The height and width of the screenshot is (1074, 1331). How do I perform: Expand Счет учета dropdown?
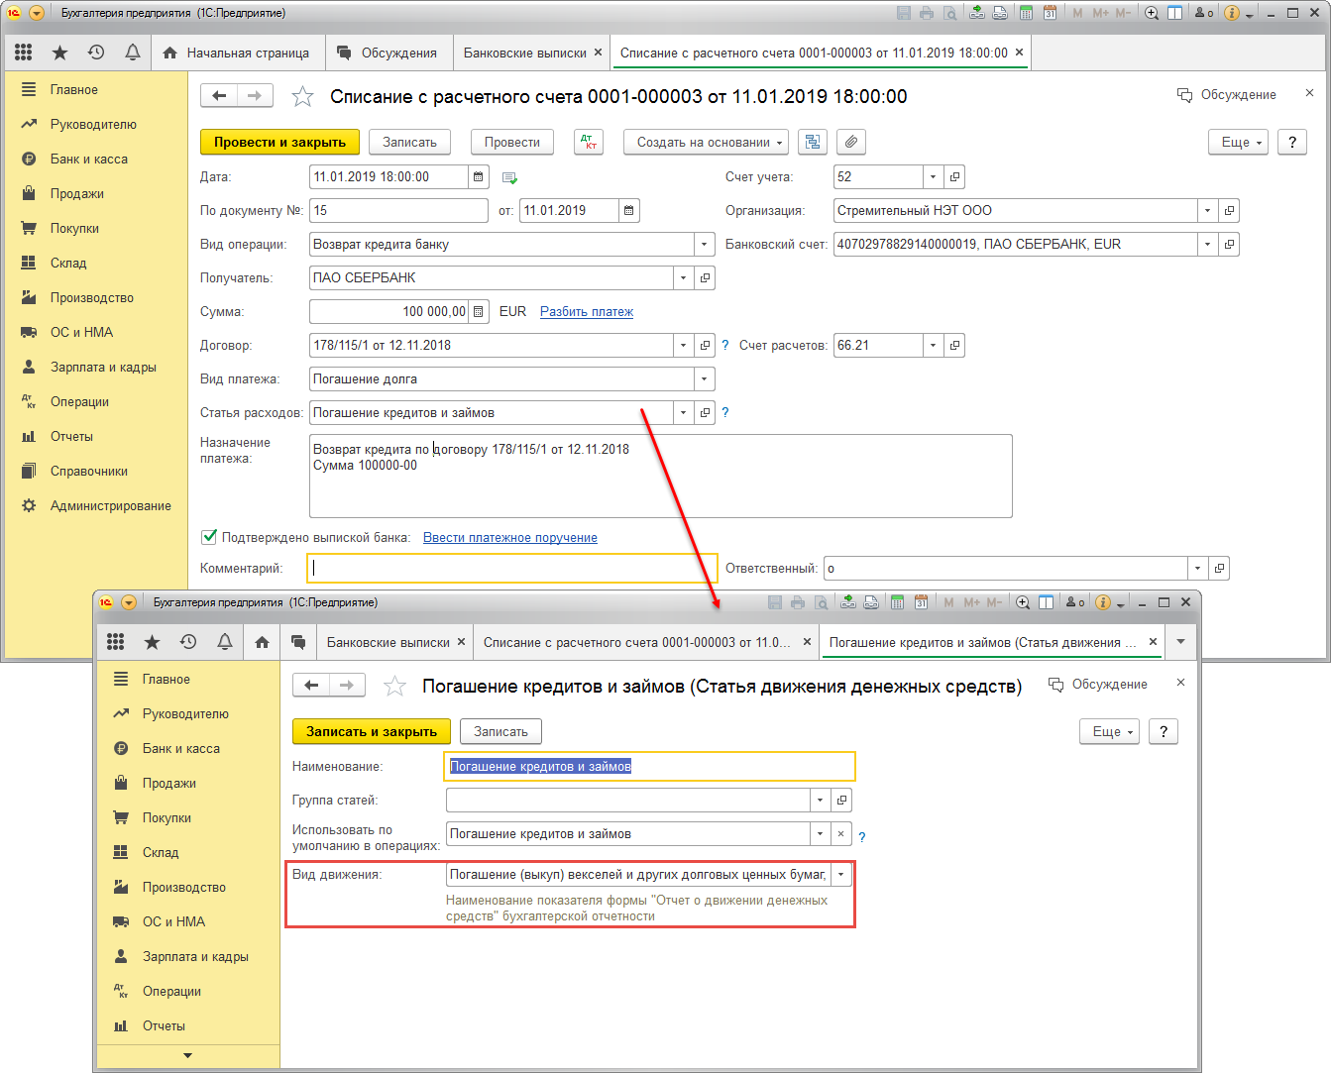[933, 177]
